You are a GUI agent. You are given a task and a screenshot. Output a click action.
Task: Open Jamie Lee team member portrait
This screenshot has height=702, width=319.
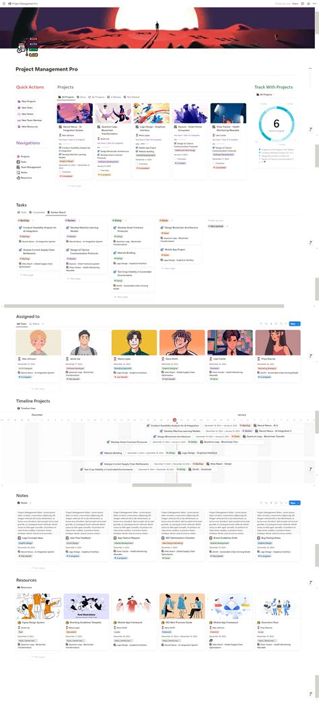pyautogui.click(x=86, y=343)
